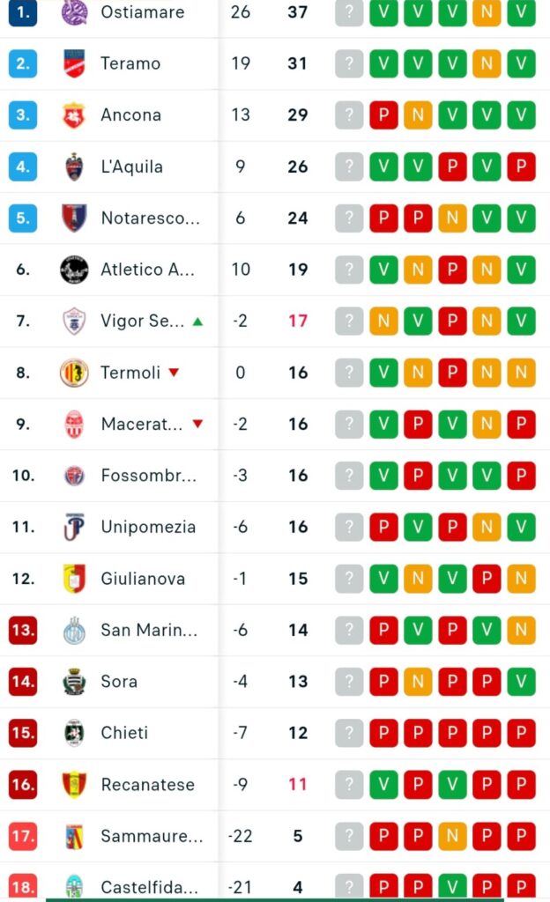Click the Unipomezia team logo
Image resolution: width=550 pixels, height=902 pixels.
pyautogui.click(x=74, y=527)
